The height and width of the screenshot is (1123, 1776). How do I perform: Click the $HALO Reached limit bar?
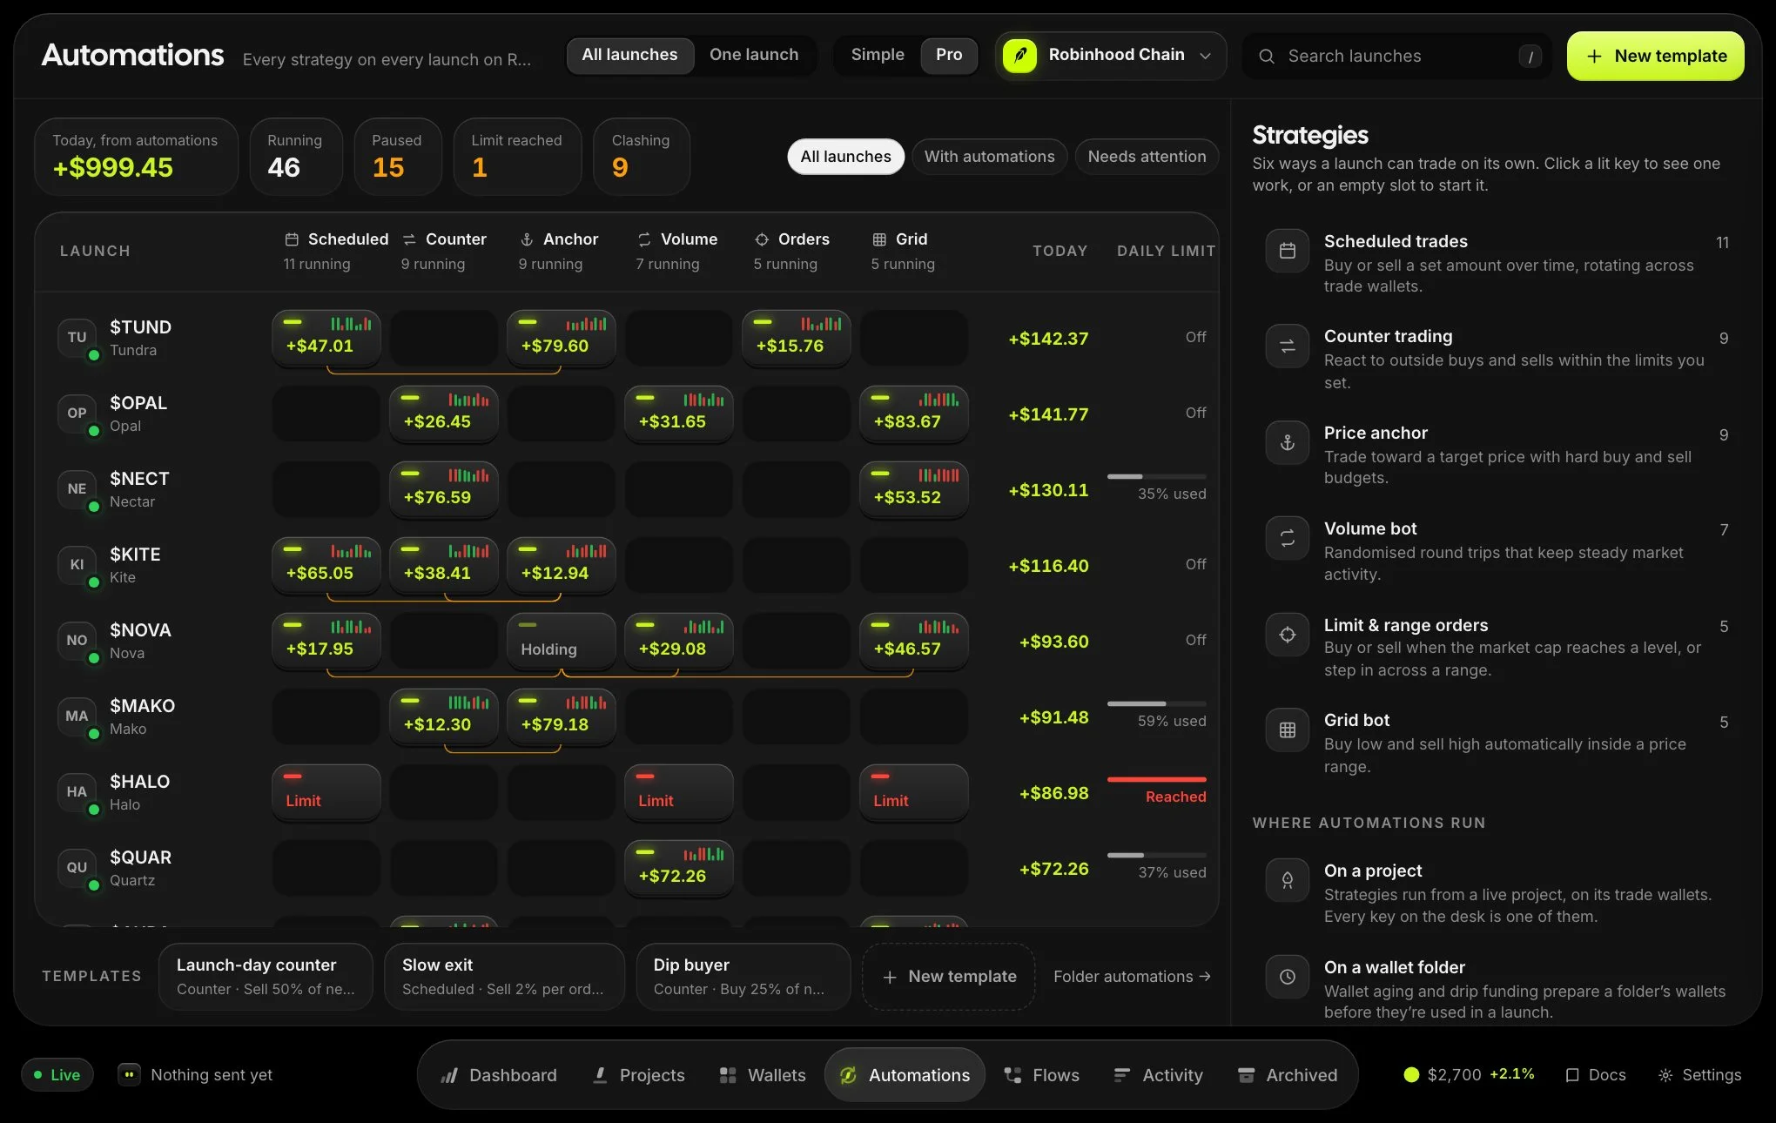1156,779
